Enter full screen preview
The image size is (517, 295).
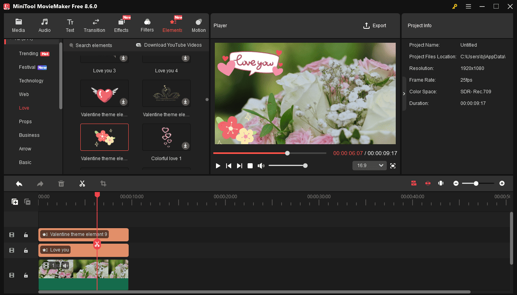pyautogui.click(x=393, y=166)
